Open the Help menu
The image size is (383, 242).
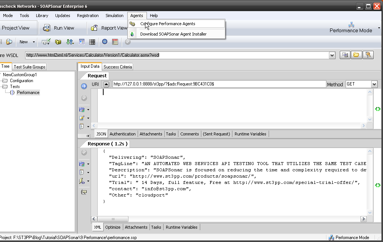(x=154, y=16)
